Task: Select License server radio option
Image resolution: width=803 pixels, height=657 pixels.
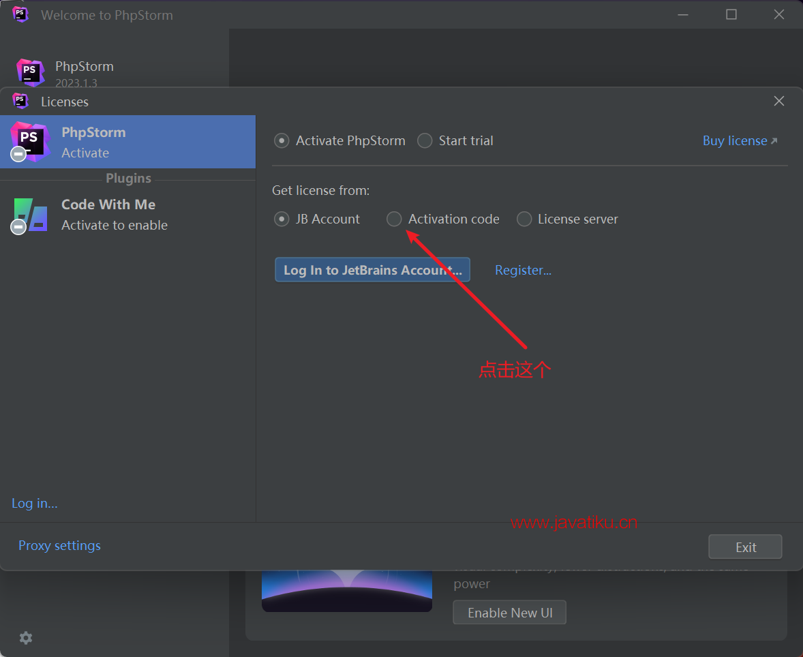Action: [524, 219]
